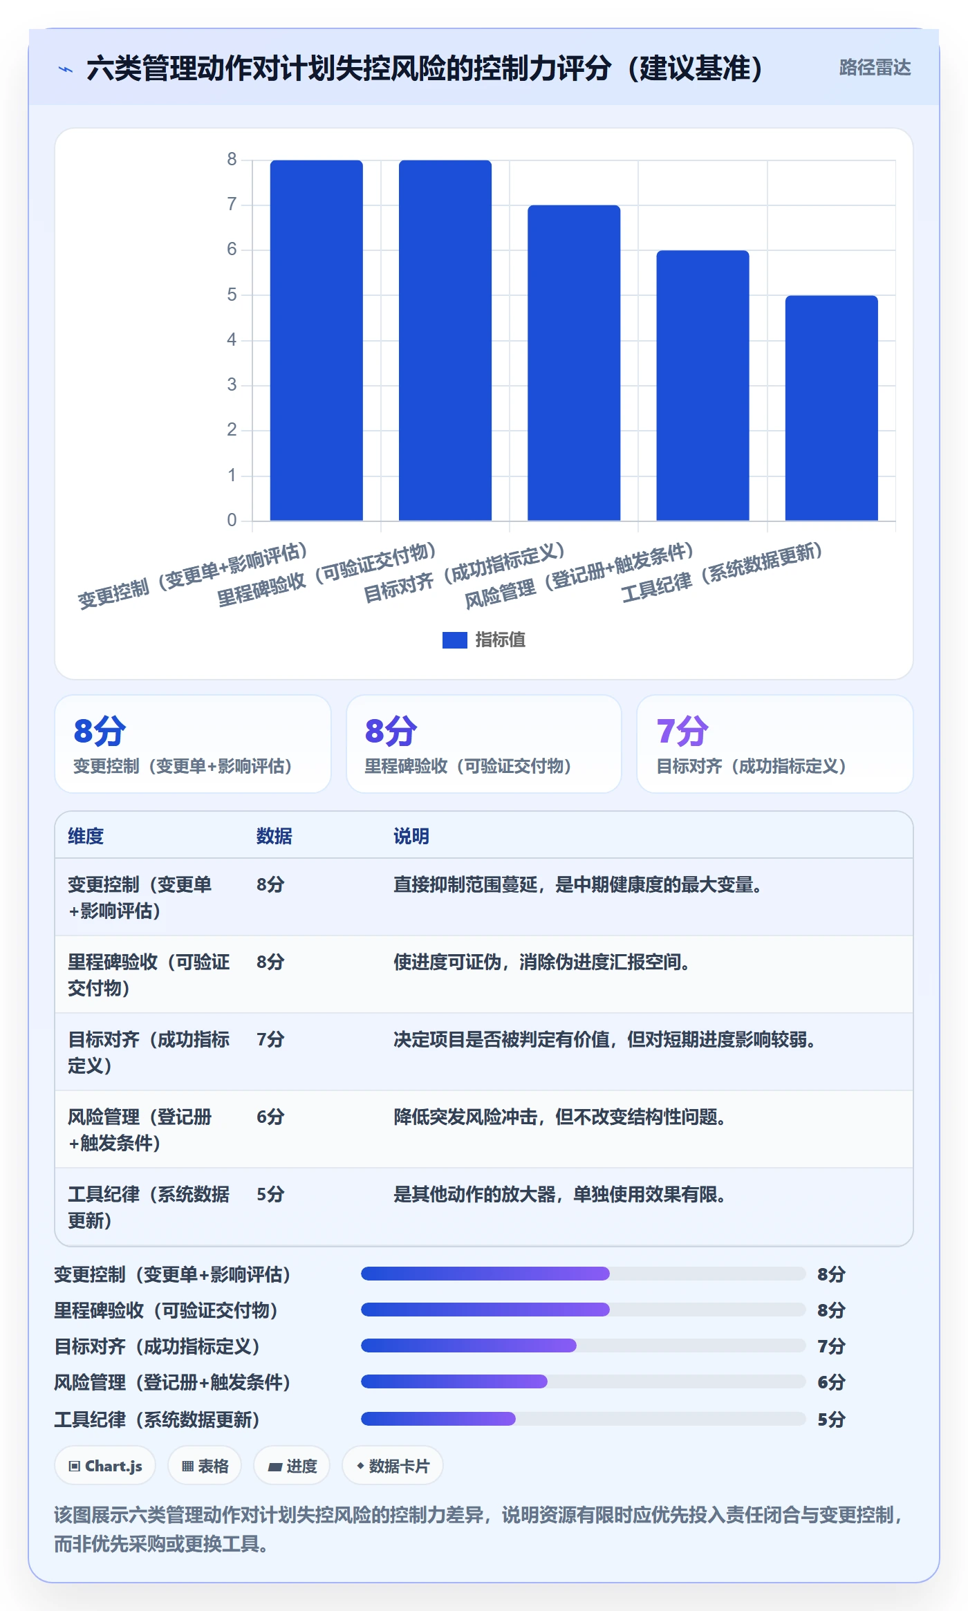The width and height of the screenshot is (968, 1611).
Task: Click the lightning icon beside the title
Action: click(x=66, y=69)
